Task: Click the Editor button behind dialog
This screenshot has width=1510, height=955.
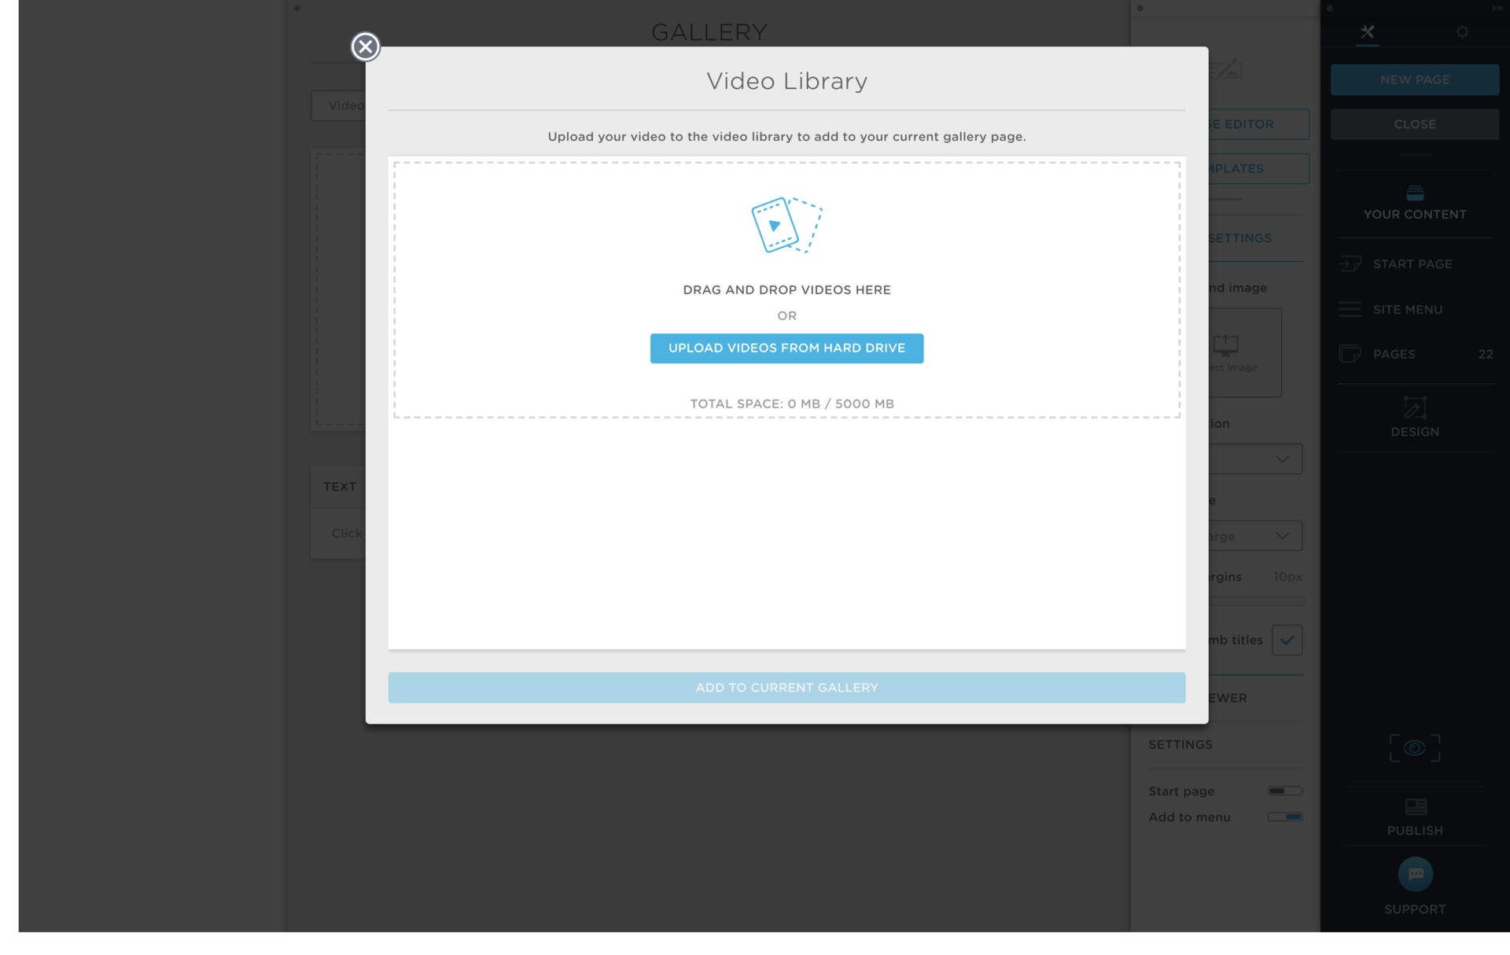Action: [x=1259, y=124]
